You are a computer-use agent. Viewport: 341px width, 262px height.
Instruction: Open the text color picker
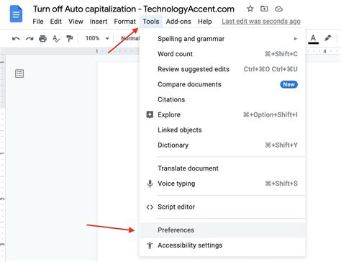[x=313, y=39]
